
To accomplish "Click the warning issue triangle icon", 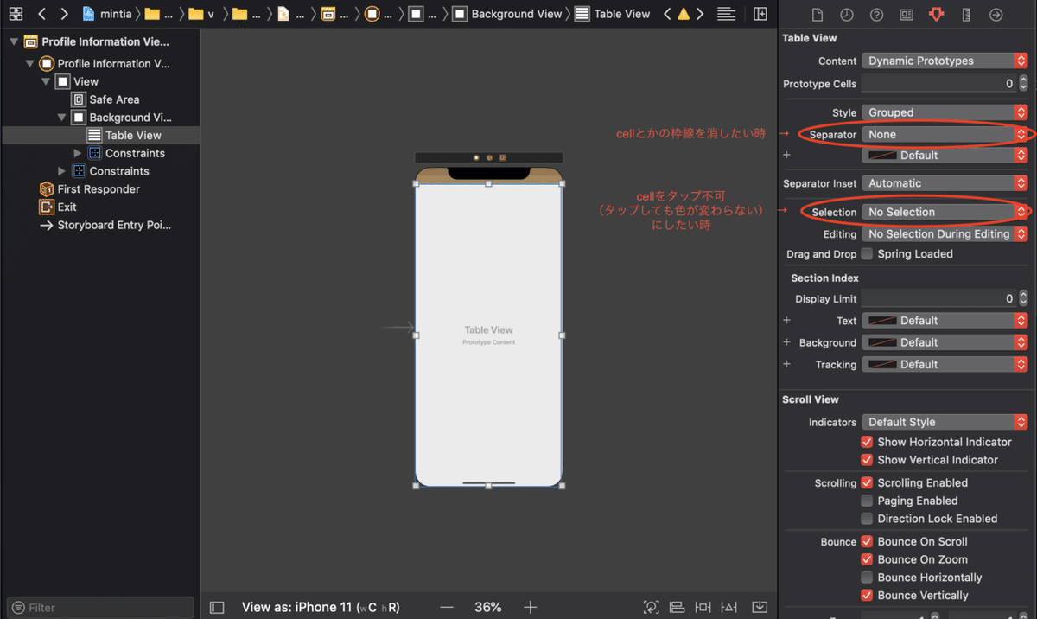I will [684, 14].
